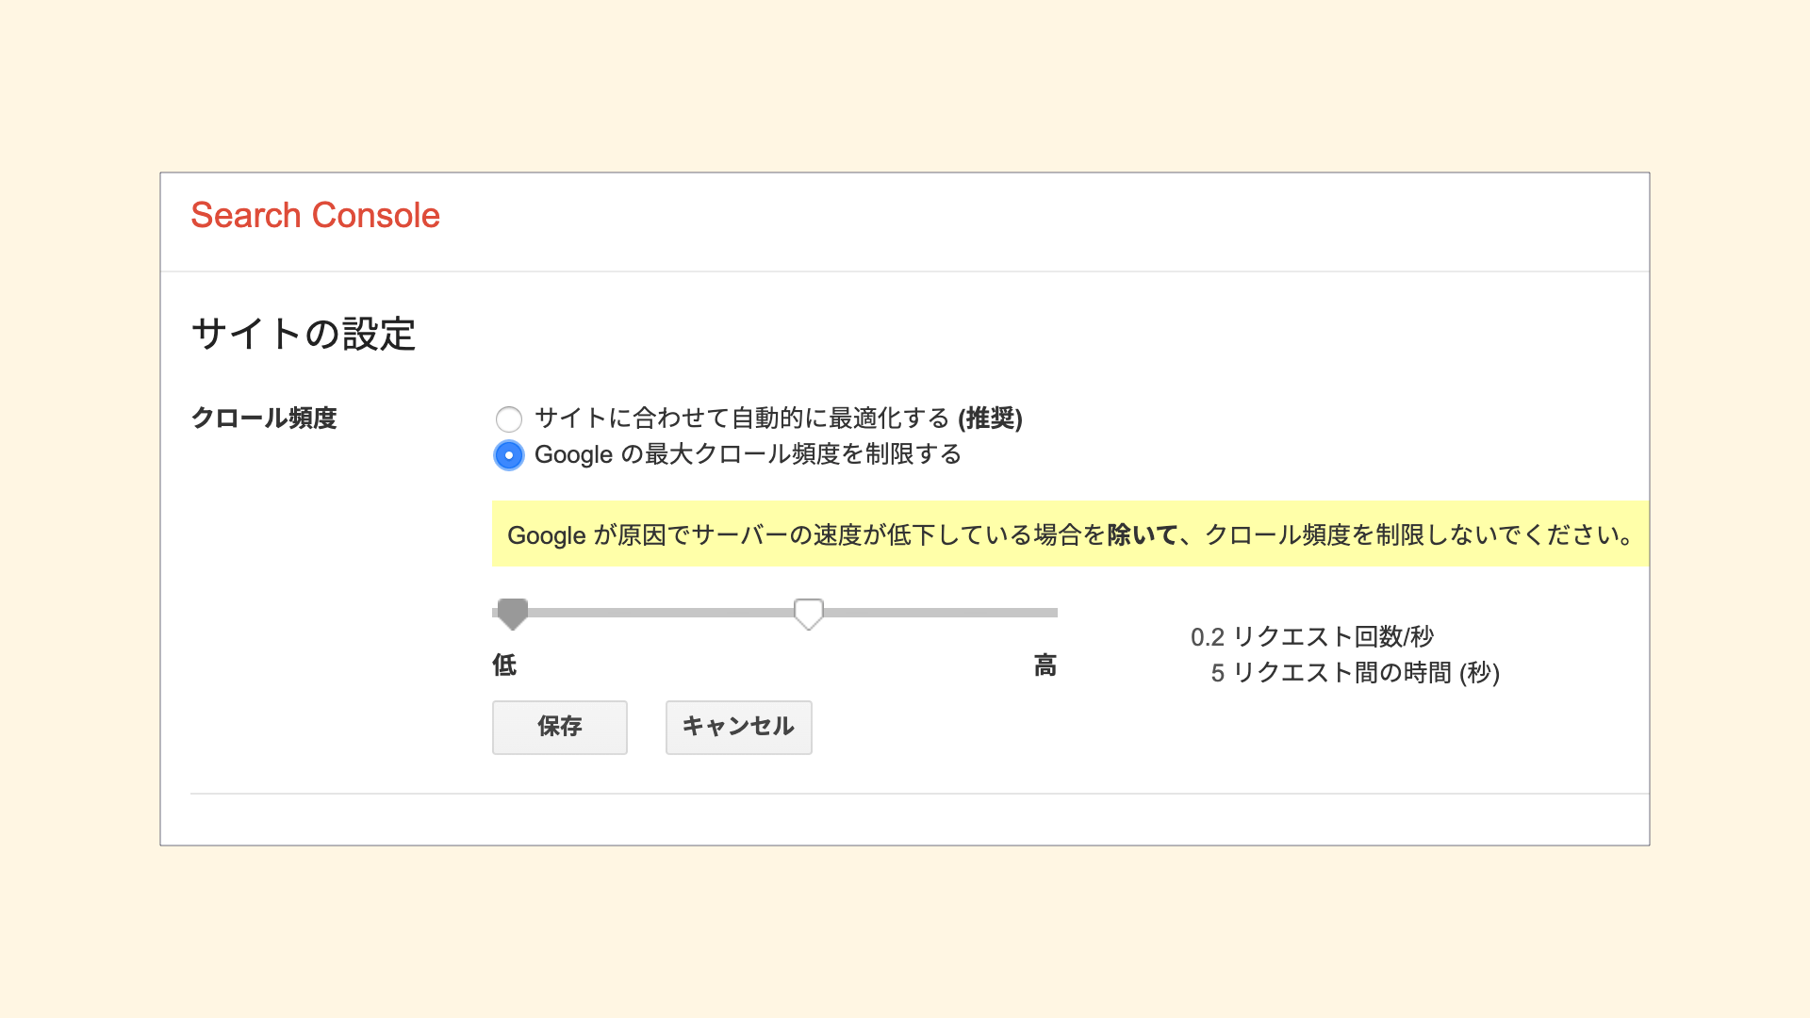Screen dimensions: 1810x1018
Task: Click the 低 label under the slider
Action: pyautogui.click(x=504, y=665)
